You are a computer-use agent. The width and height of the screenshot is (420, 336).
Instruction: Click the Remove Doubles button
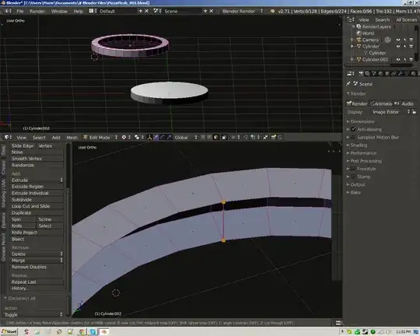pos(37,267)
